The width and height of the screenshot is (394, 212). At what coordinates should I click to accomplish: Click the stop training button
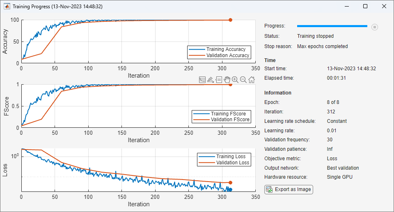pyautogui.click(x=374, y=27)
